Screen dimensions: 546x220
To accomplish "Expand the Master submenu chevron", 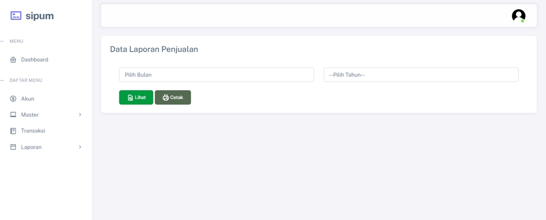I will pos(80,115).
